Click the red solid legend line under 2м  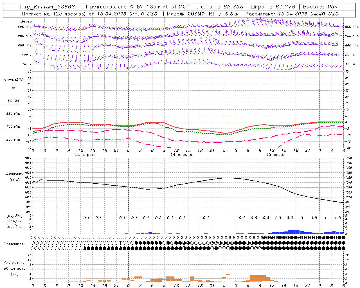(x=13, y=91)
